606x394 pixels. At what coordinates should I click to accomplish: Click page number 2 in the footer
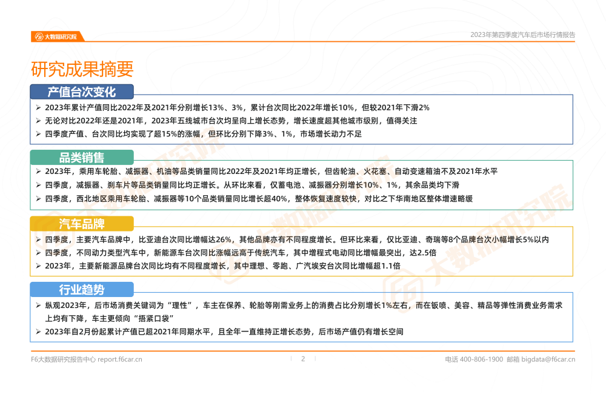(303, 359)
